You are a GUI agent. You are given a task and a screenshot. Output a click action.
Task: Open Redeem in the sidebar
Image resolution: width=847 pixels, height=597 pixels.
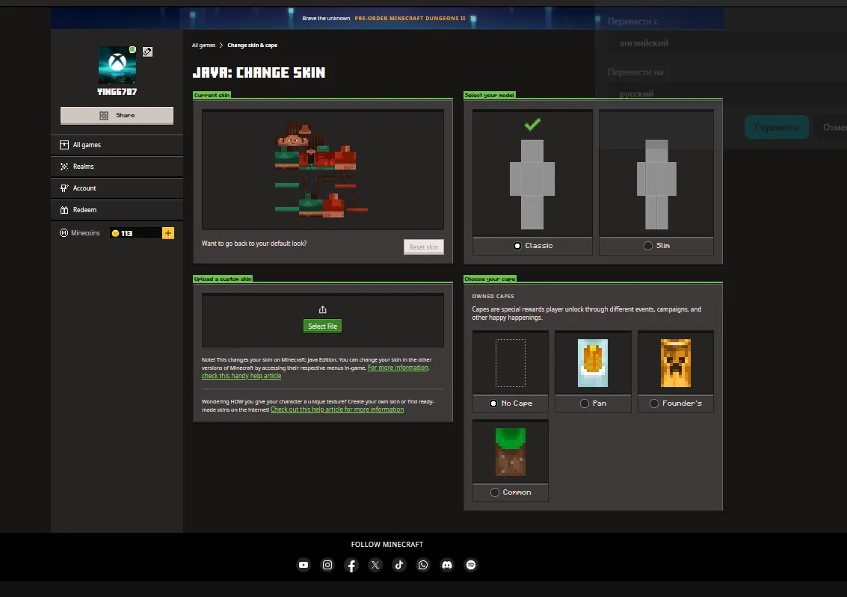117,209
